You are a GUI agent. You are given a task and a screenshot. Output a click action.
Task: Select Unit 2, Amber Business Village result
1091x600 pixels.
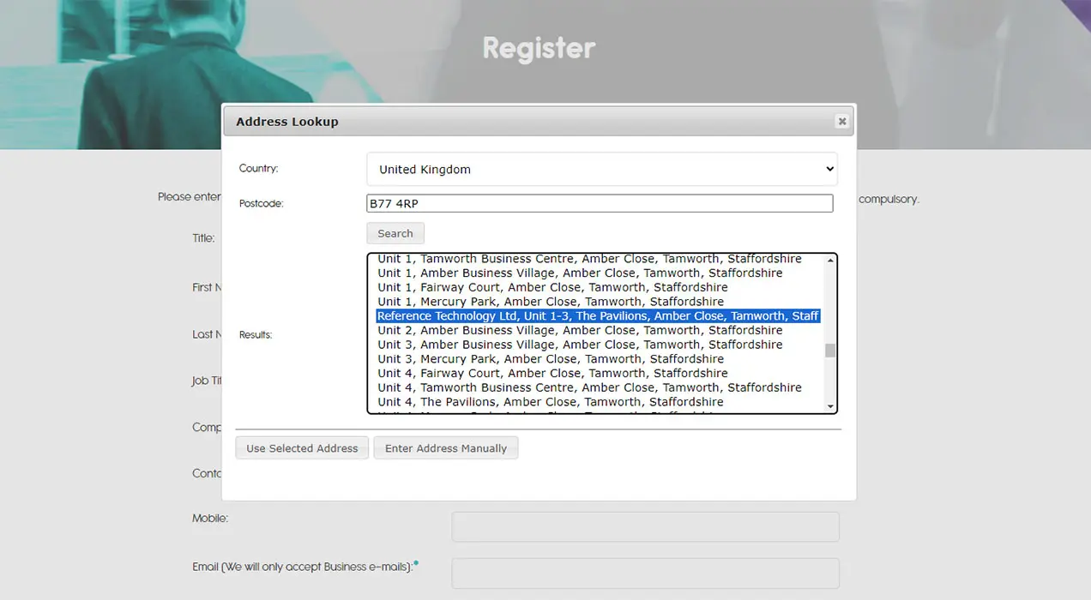pos(580,330)
